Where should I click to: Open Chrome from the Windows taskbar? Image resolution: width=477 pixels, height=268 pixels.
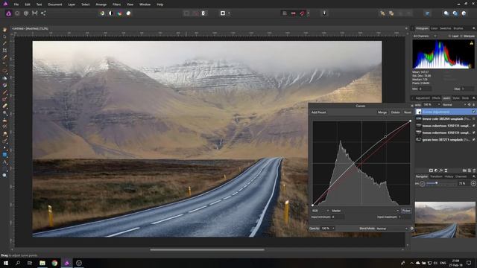tap(54, 263)
